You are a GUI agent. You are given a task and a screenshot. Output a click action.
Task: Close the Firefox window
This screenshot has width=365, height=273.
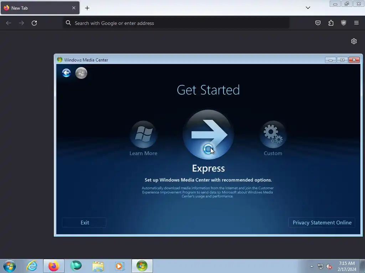[x=359, y=4]
